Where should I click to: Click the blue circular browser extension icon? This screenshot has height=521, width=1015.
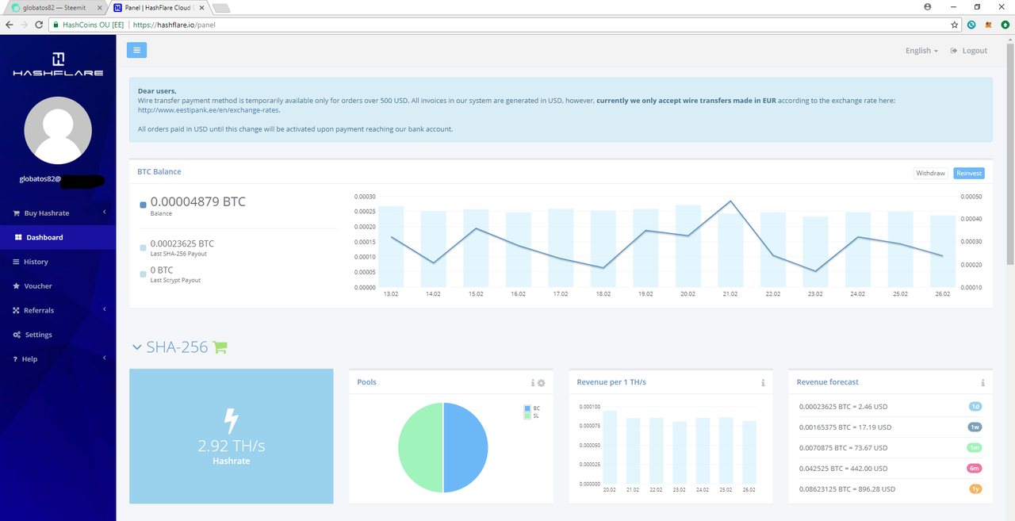[972, 25]
